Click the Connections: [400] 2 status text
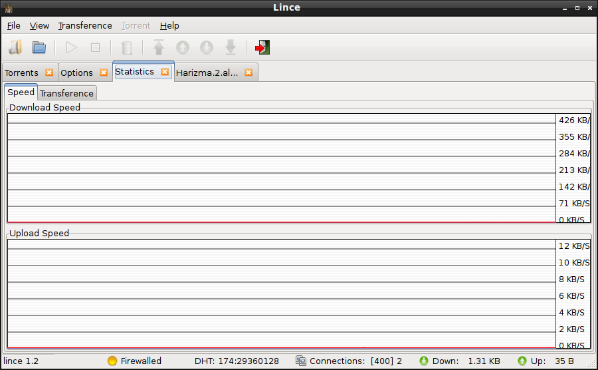The height and width of the screenshot is (370, 598). 355,361
